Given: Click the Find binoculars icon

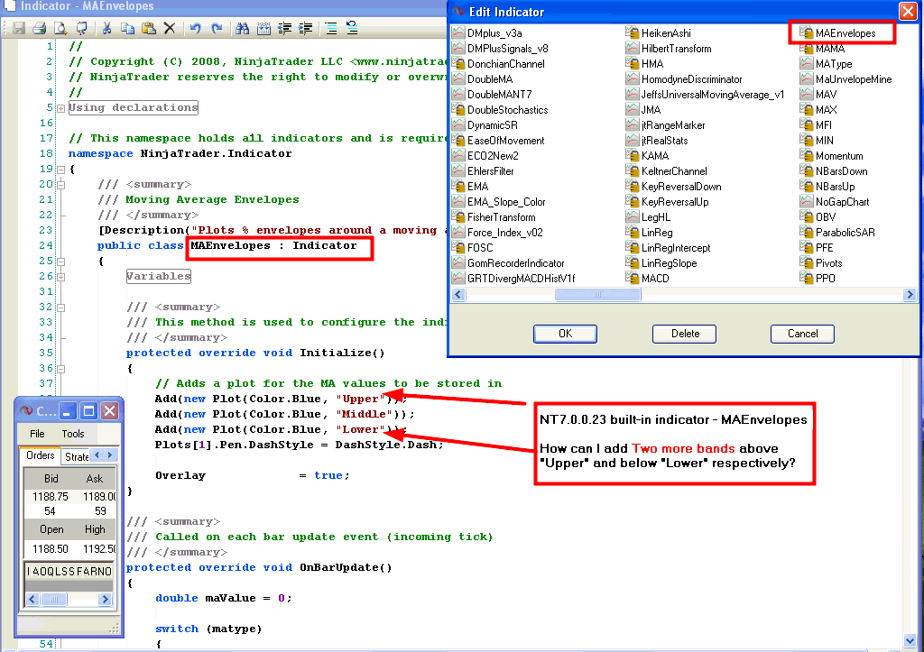Looking at the screenshot, I should tap(242, 28).
